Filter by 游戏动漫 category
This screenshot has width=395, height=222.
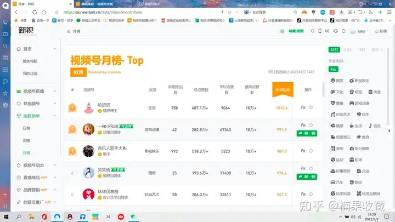[x=359, y=103]
